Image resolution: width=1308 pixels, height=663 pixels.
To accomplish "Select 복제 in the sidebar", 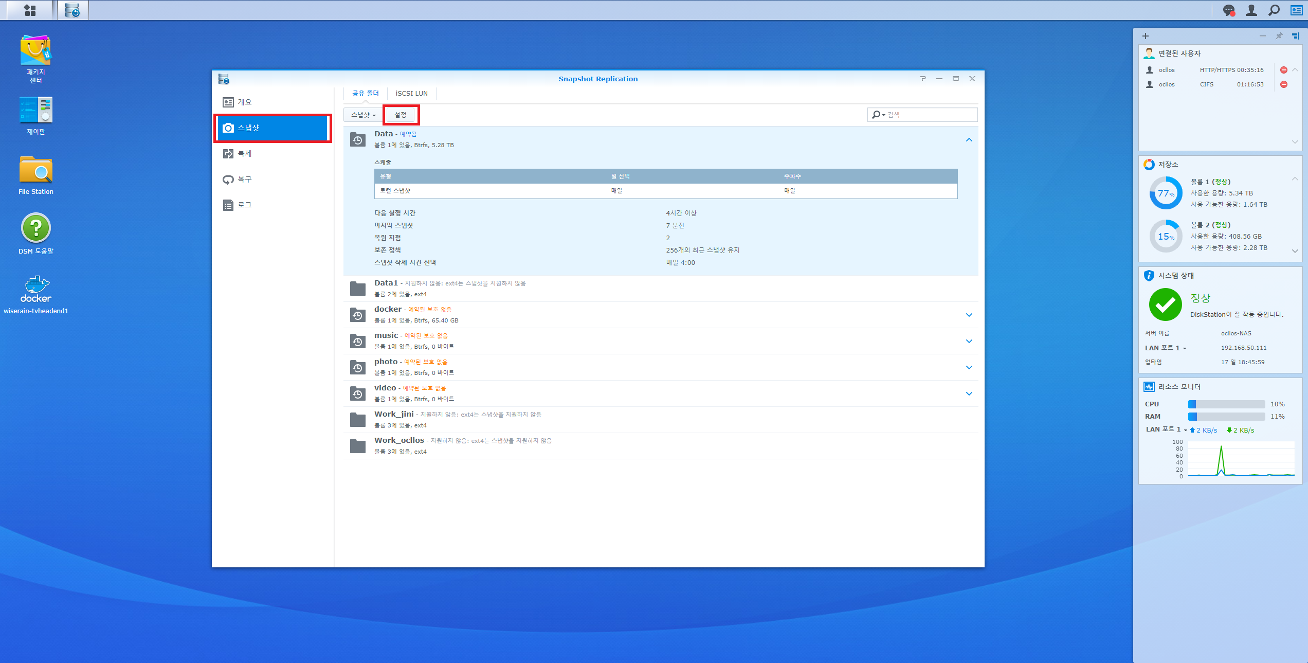I will [244, 153].
